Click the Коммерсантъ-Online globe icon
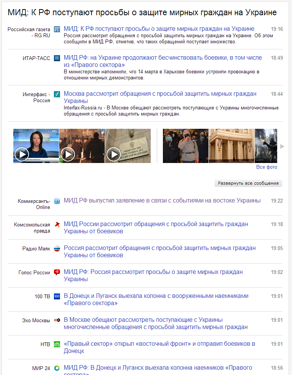The height and width of the screenshot is (375, 292). [x=57, y=201]
